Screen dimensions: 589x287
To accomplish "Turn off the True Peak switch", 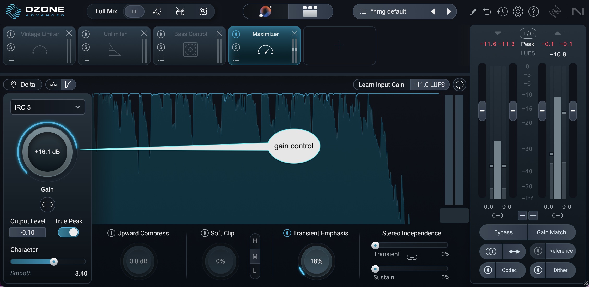I will point(68,232).
